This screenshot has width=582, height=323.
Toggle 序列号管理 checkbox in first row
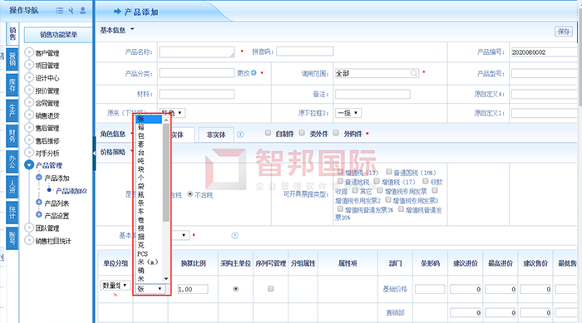pos(270,288)
